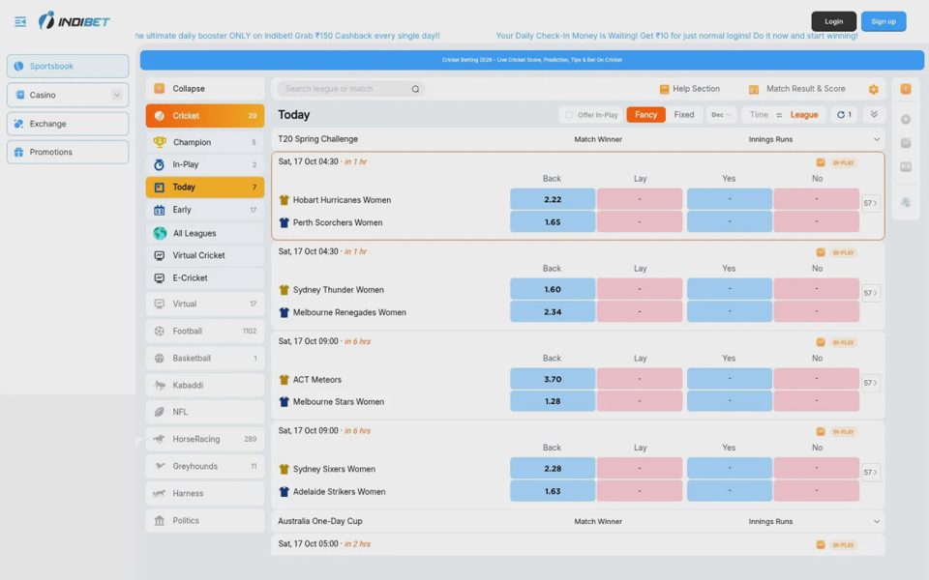Click the trophy icon for Champion
Screen dimensions: 929x580
[160, 142]
